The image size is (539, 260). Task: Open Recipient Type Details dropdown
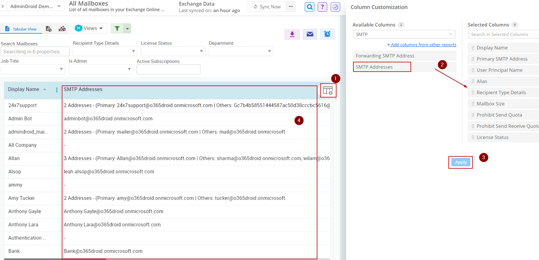coord(105,51)
